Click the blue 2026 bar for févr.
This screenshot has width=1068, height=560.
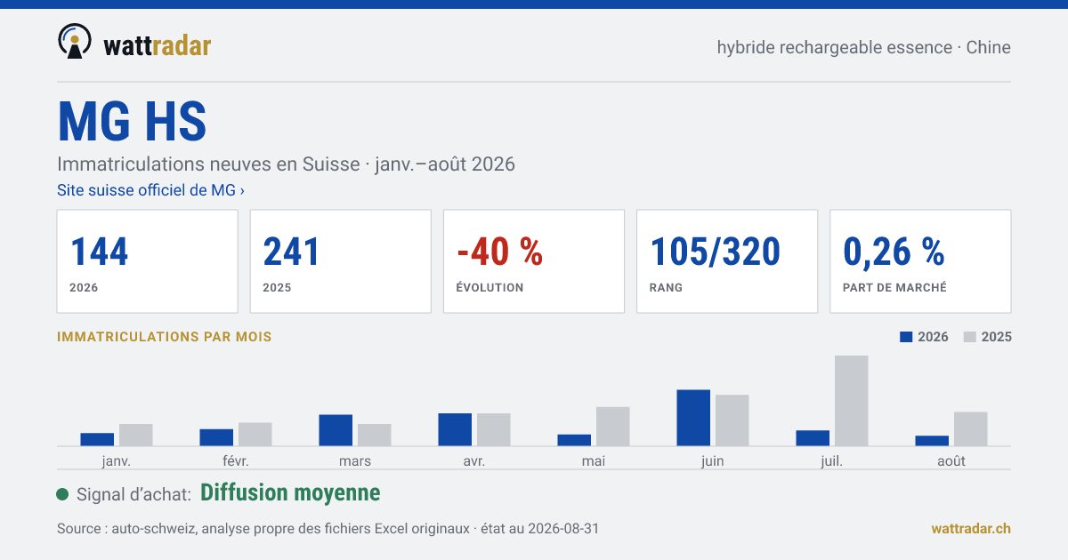216,437
